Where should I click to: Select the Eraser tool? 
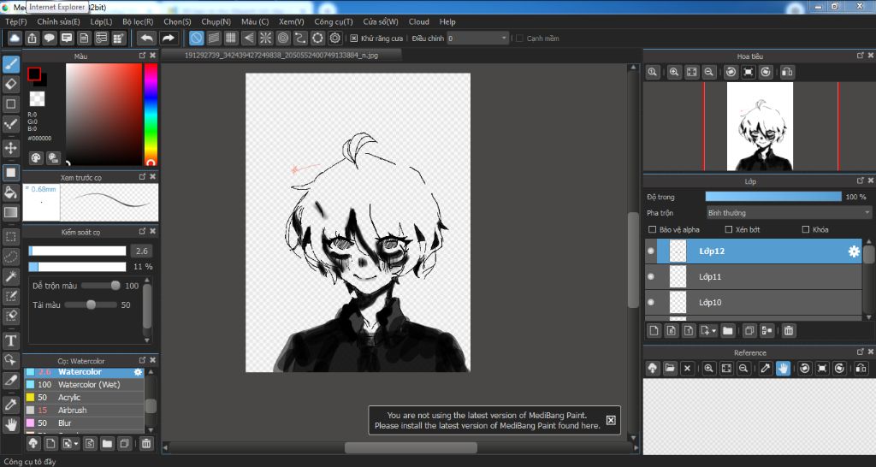[10, 84]
